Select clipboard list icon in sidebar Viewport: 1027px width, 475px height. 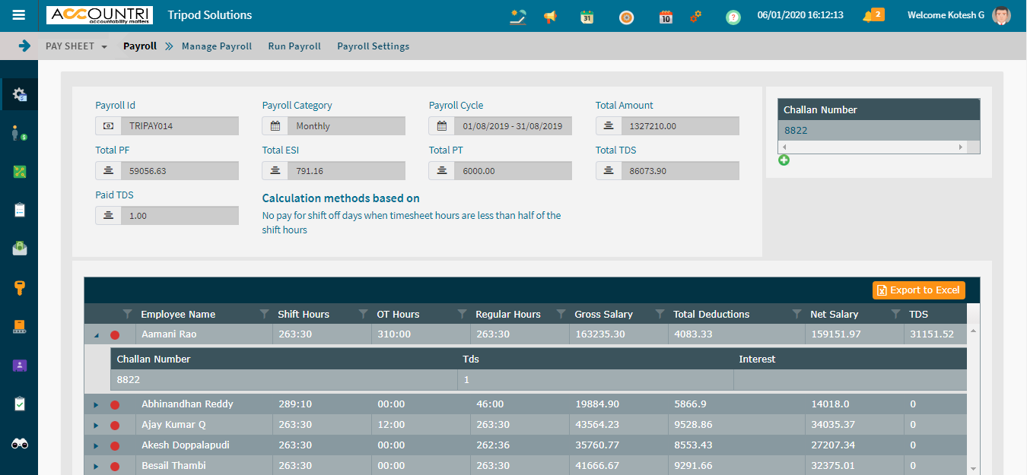(20, 210)
